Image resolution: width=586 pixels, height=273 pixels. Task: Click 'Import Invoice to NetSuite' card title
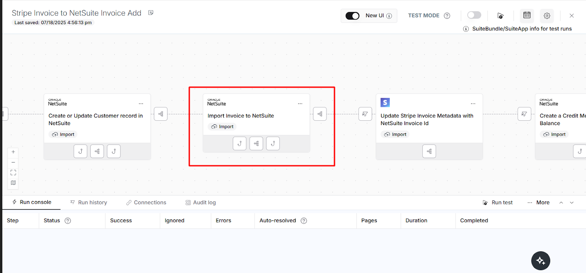[x=241, y=116]
